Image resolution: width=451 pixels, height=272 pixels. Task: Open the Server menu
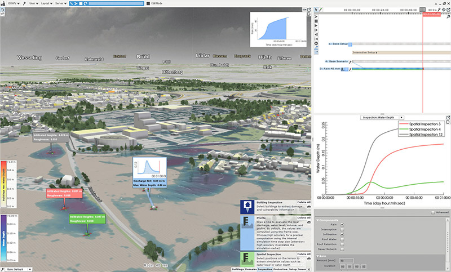tap(60, 3)
